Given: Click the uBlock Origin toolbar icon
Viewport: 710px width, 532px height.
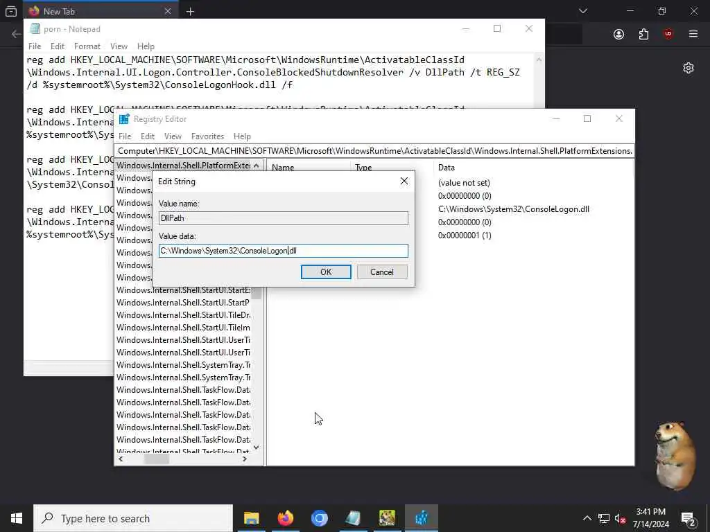Looking at the screenshot, I should (668, 34).
